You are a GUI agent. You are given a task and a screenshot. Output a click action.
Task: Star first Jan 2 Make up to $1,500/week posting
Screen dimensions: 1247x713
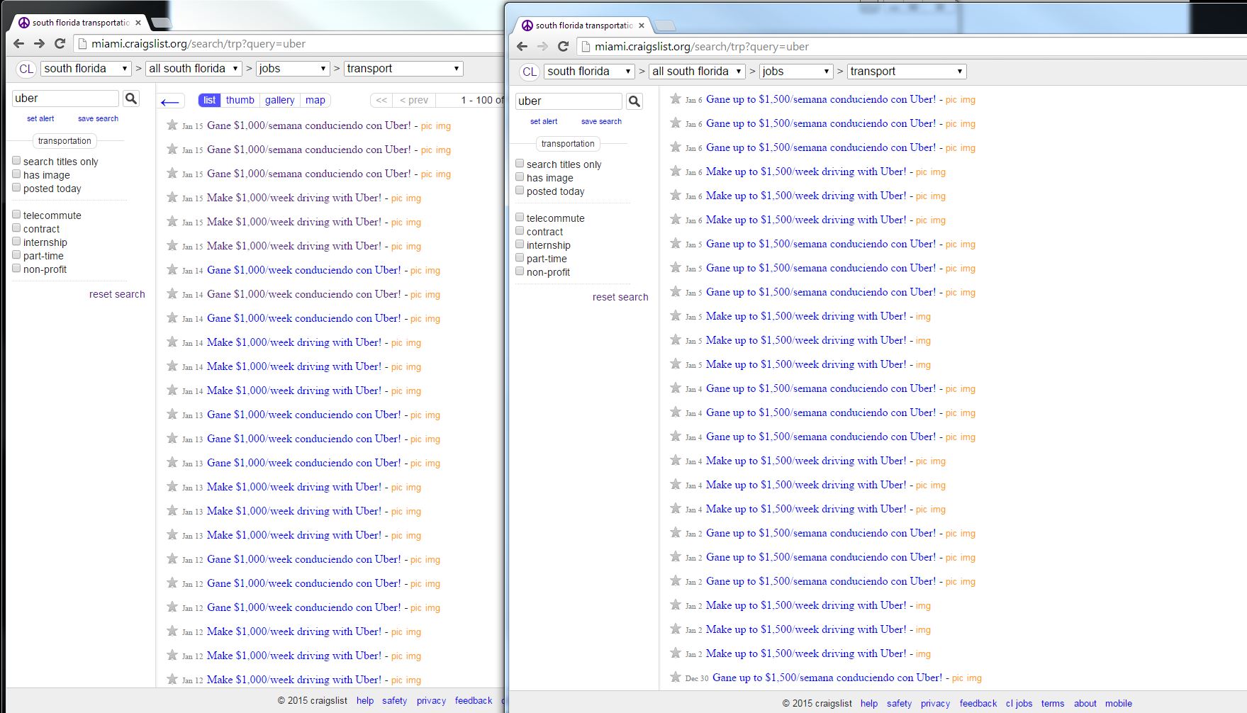click(676, 605)
